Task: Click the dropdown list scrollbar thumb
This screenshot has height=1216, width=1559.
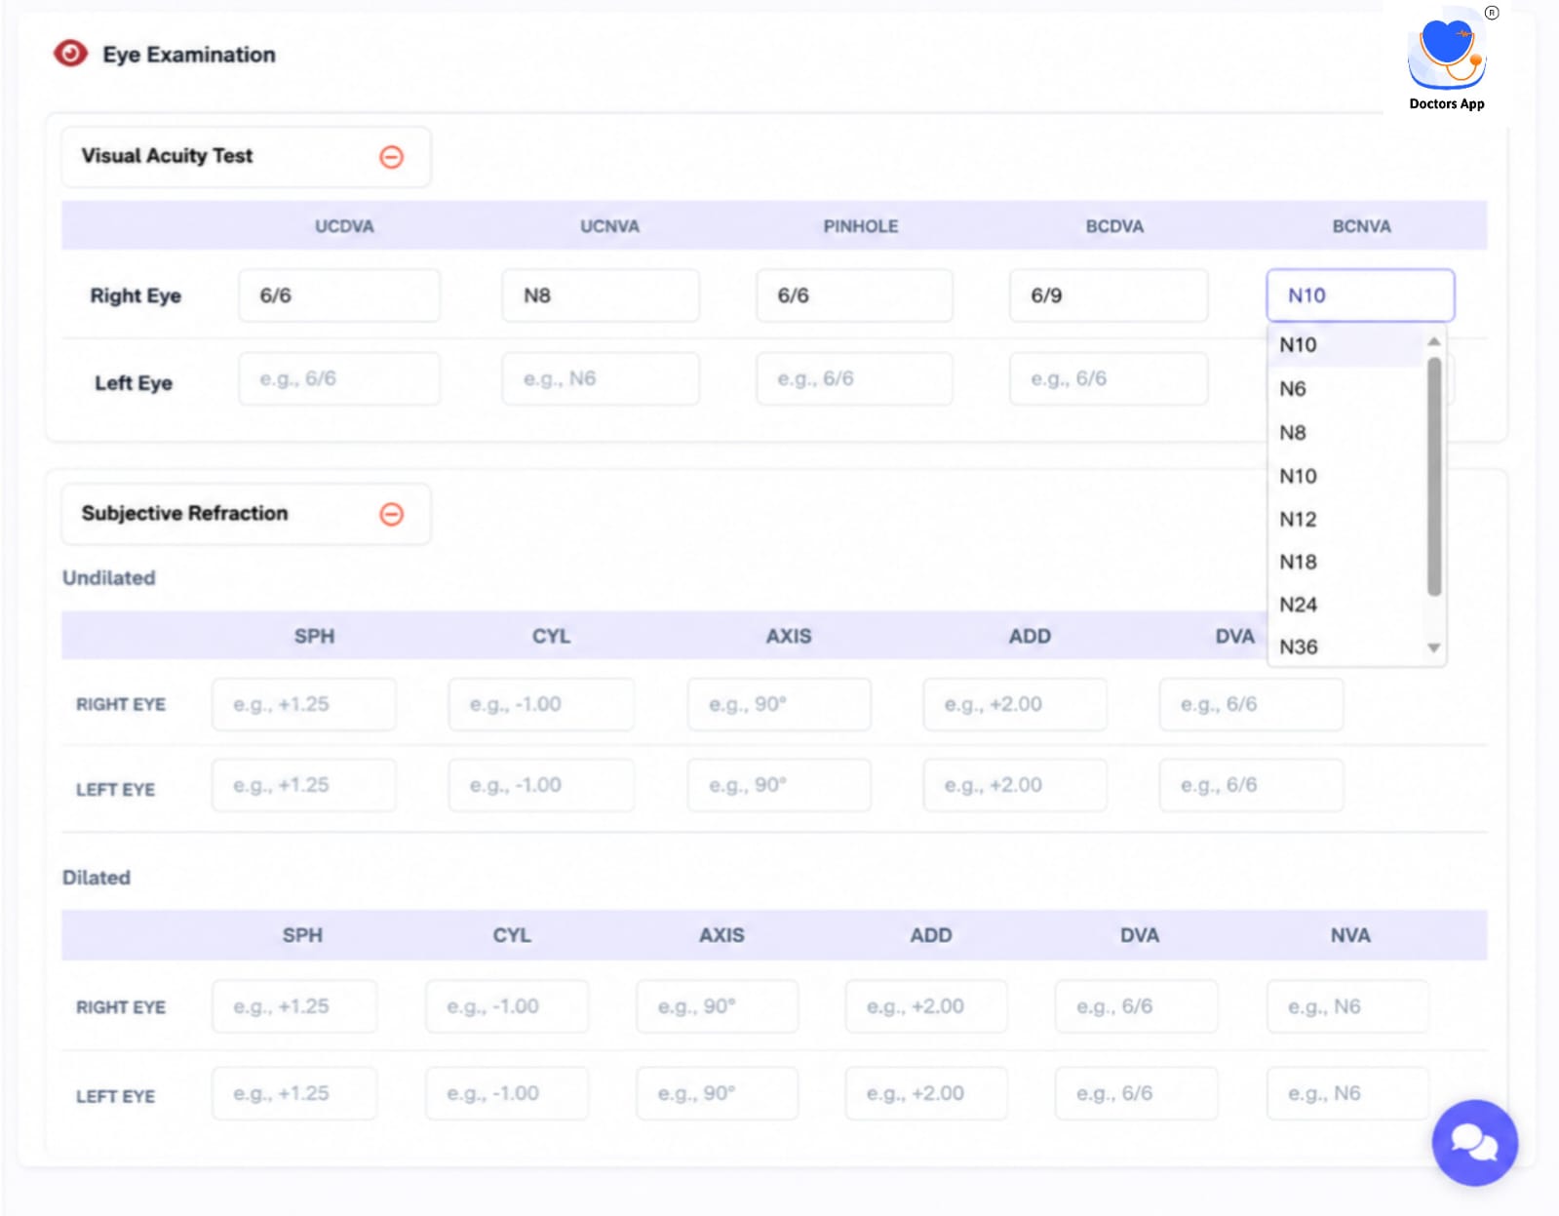Action: coord(1433,476)
